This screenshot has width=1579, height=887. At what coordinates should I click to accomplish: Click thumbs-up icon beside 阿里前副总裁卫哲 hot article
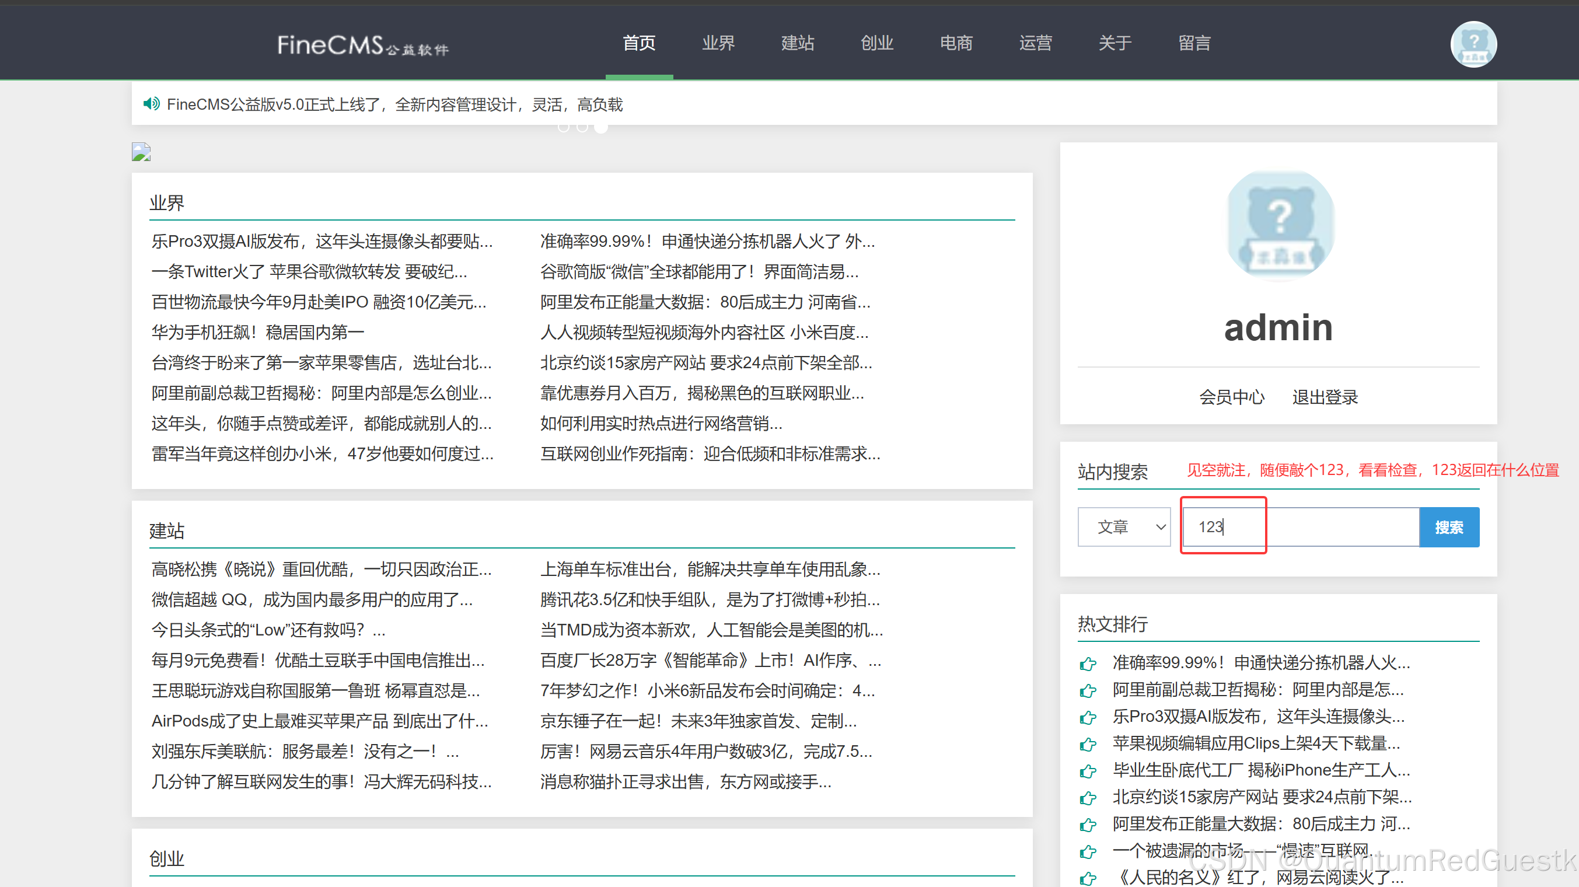pyautogui.click(x=1088, y=690)
